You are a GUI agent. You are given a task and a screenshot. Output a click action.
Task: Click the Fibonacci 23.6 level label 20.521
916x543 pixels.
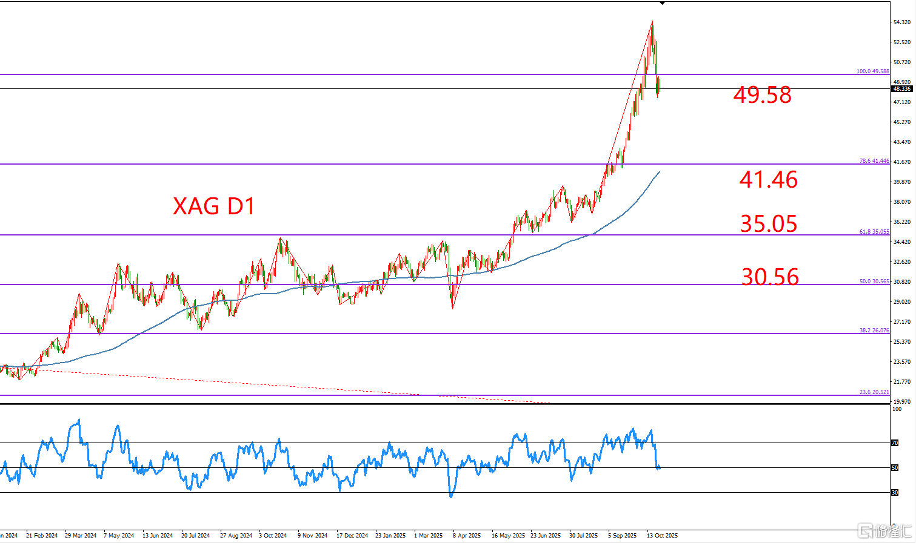[874, 392]
